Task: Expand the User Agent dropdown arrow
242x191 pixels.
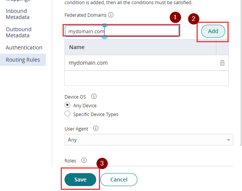Action: pyautogui.click(x=229, y=140)
